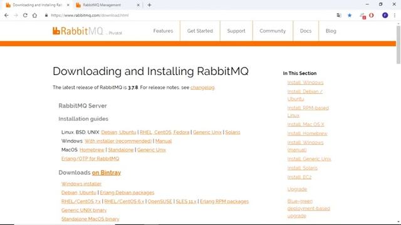The image size is (401, 225).
Task: Open Generic Unix link in MacOS row
Action: (152, 150)
